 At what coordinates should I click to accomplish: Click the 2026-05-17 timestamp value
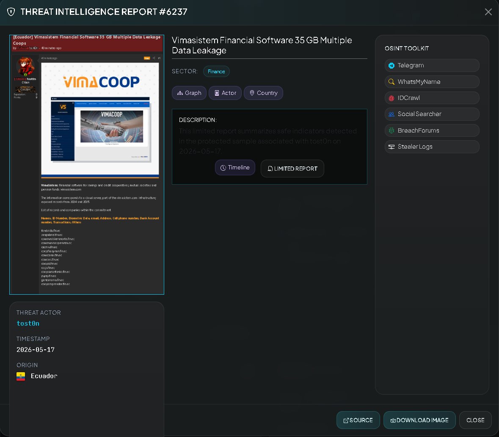pyautogui.click(x=35, y=350)
